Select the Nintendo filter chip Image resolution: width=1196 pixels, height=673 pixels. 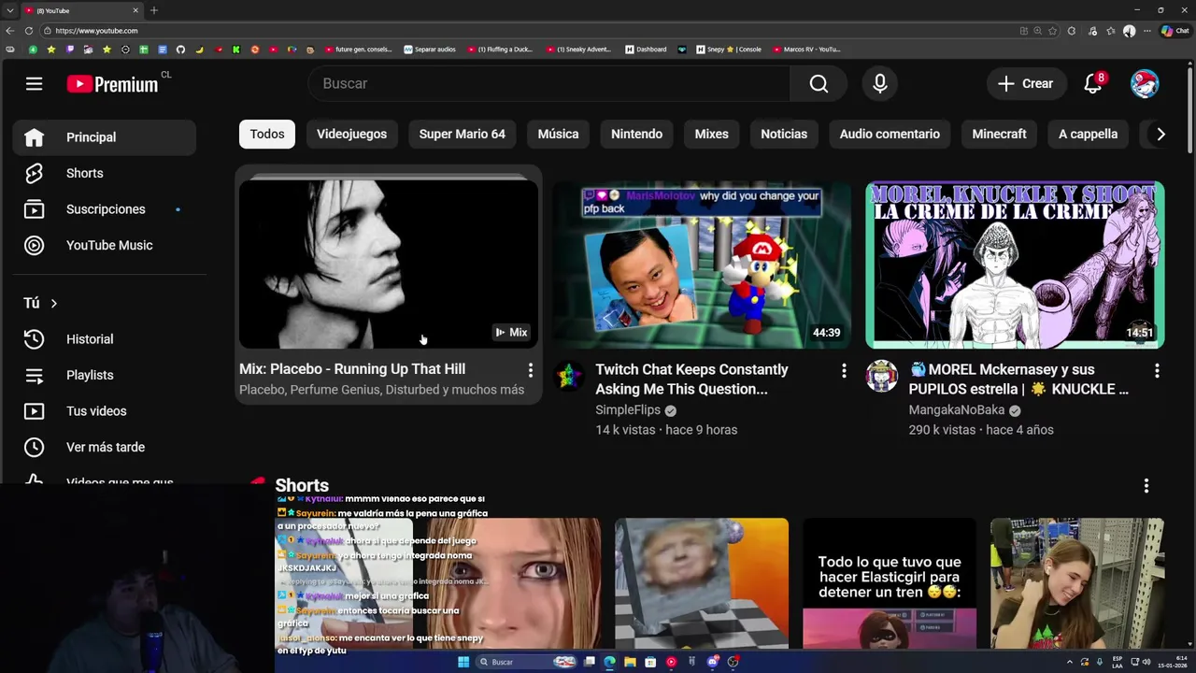tap(636, 134)
